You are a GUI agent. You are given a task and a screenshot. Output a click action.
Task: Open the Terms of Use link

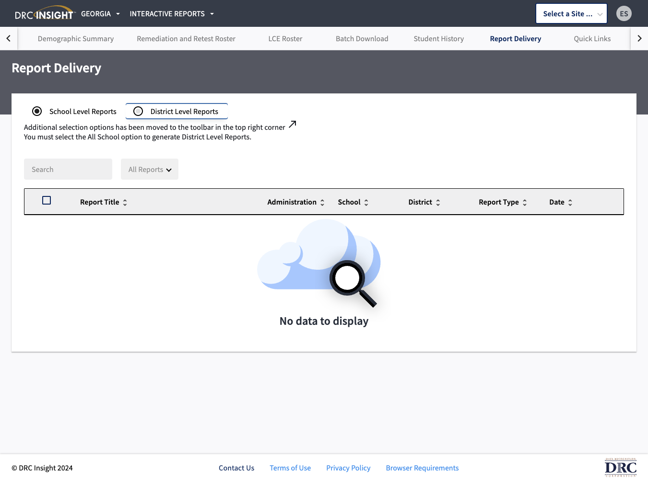290,468
